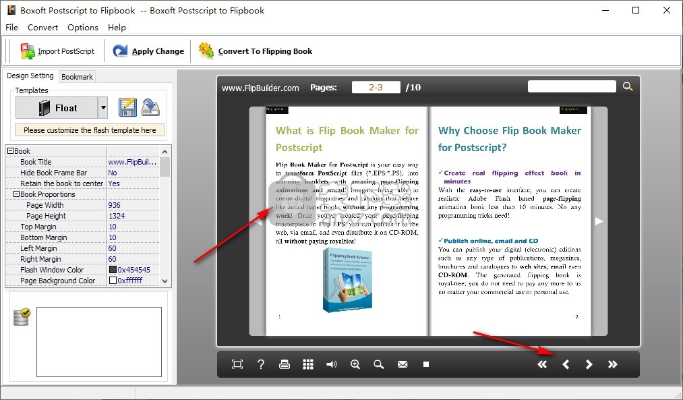Screen dimensions: 683x400
Task: Toggle fullscreen view in flipbook toolbar
Action: (237, 364)
